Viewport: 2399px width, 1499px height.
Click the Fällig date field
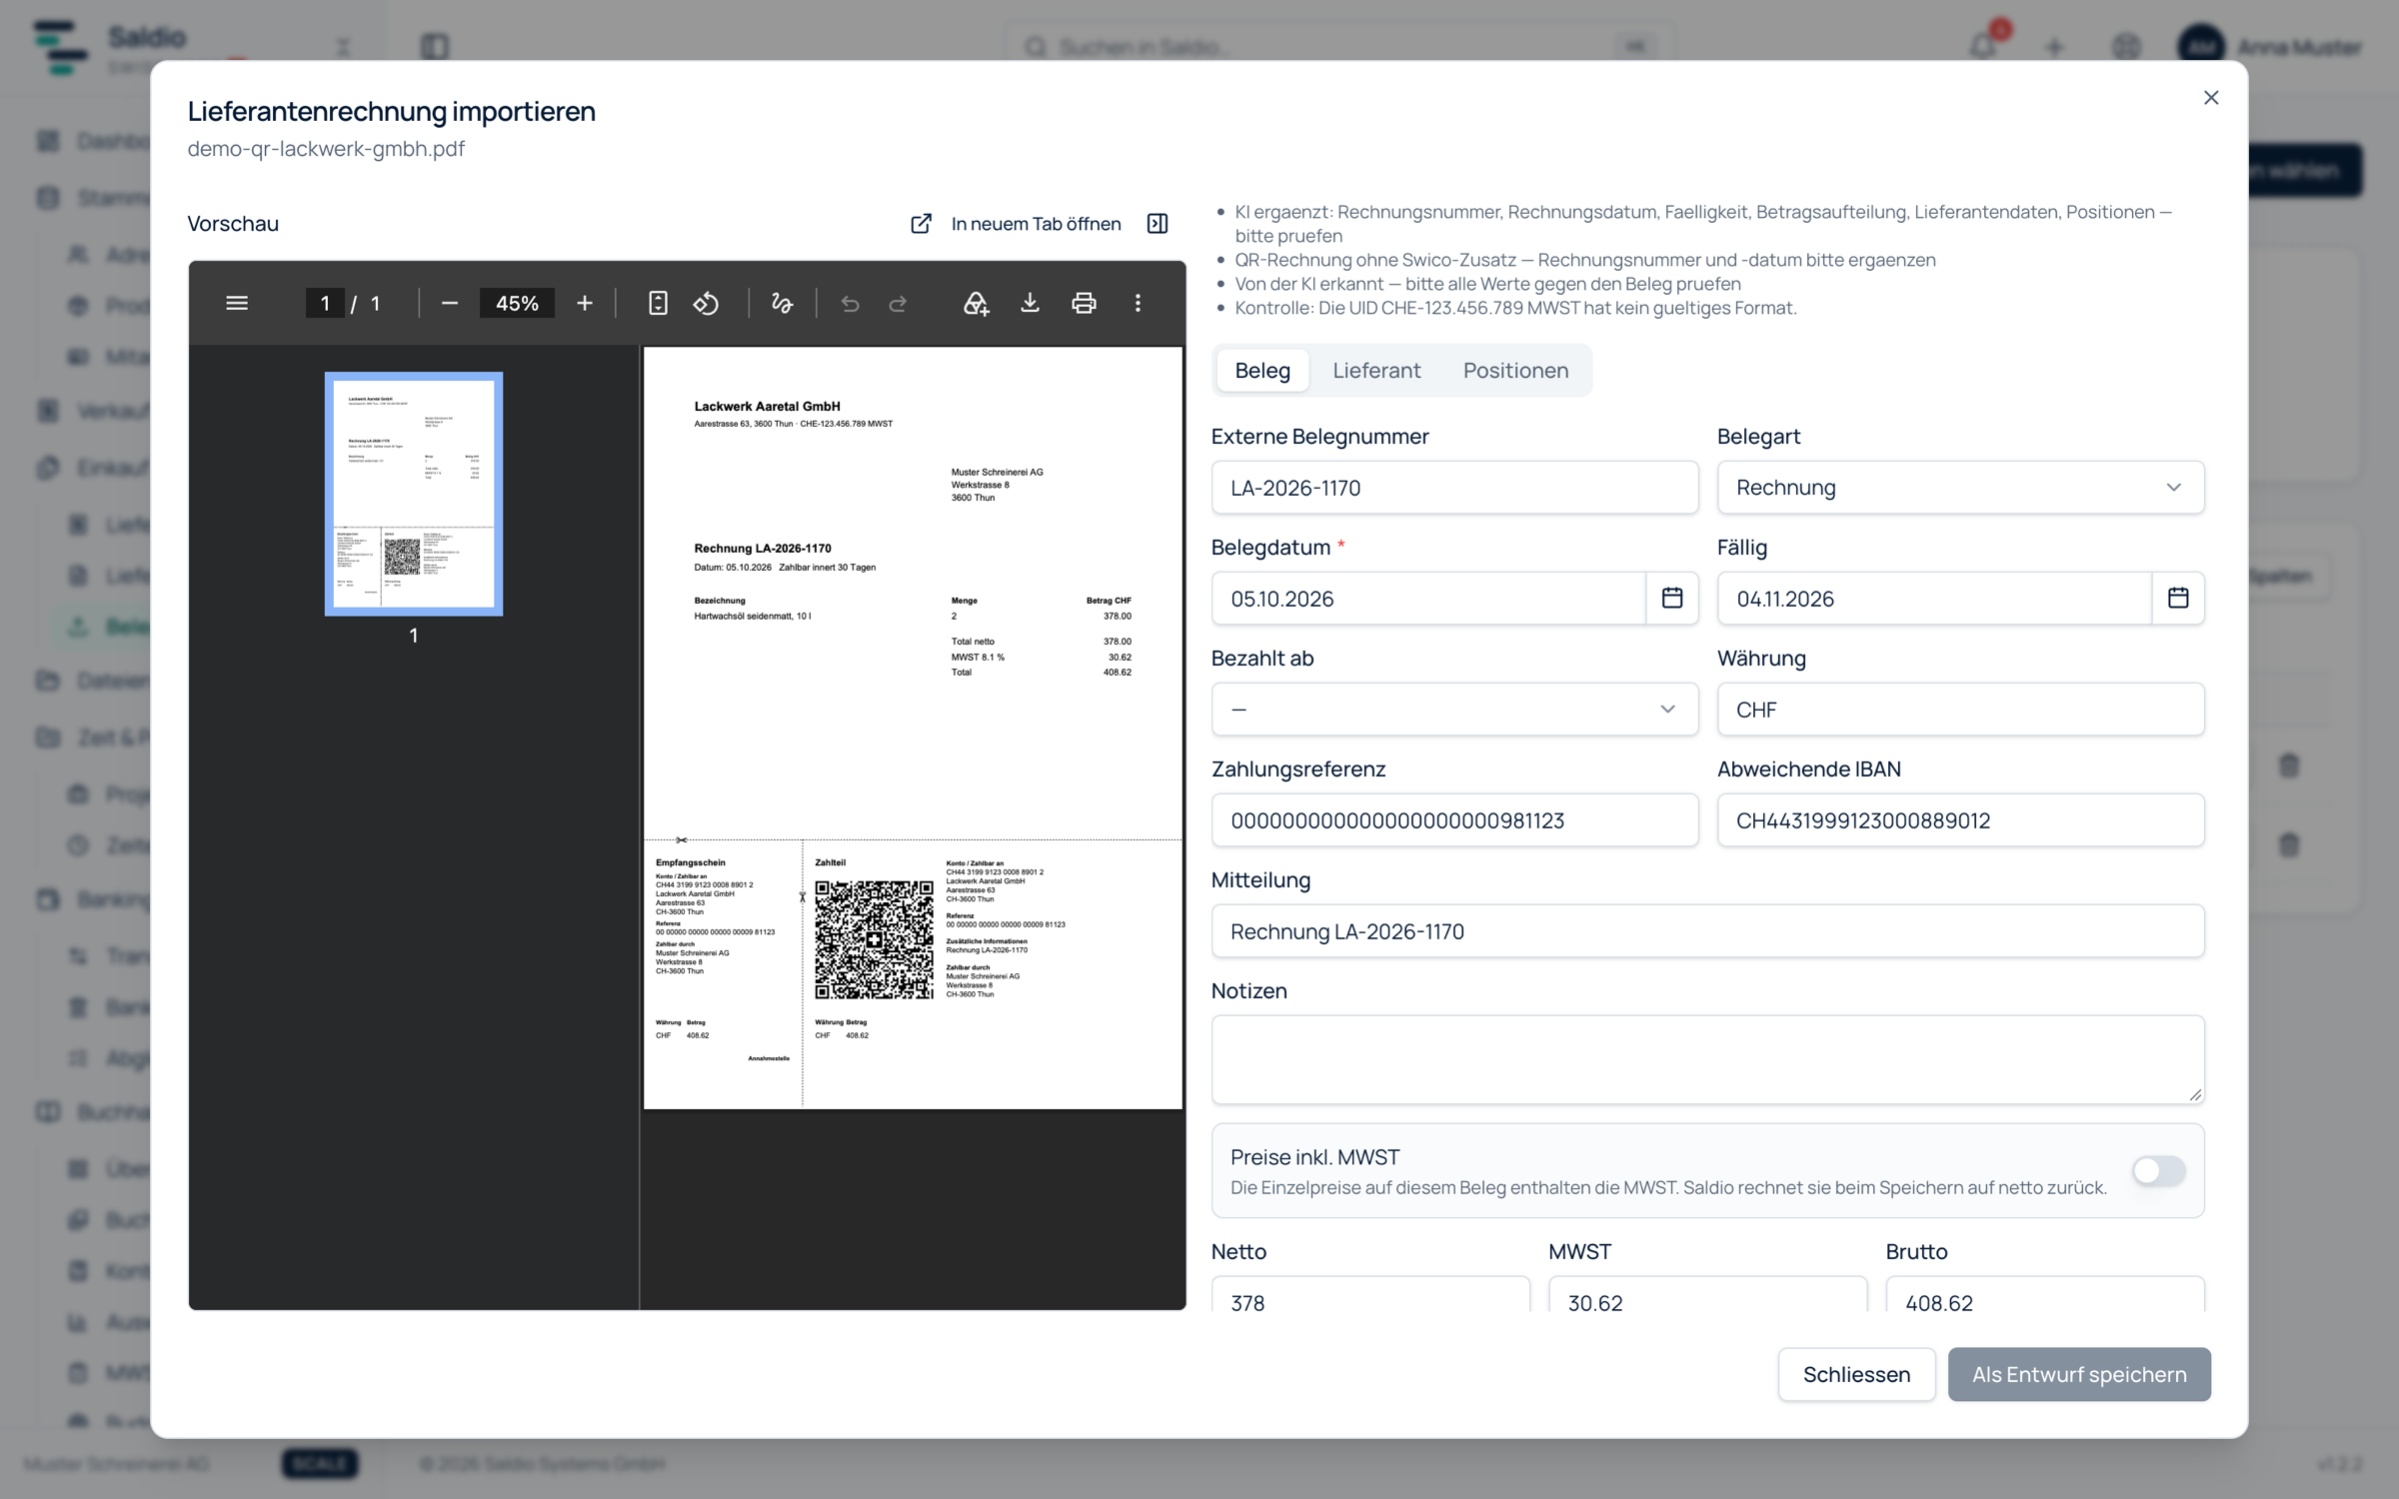click(1934, 599)
